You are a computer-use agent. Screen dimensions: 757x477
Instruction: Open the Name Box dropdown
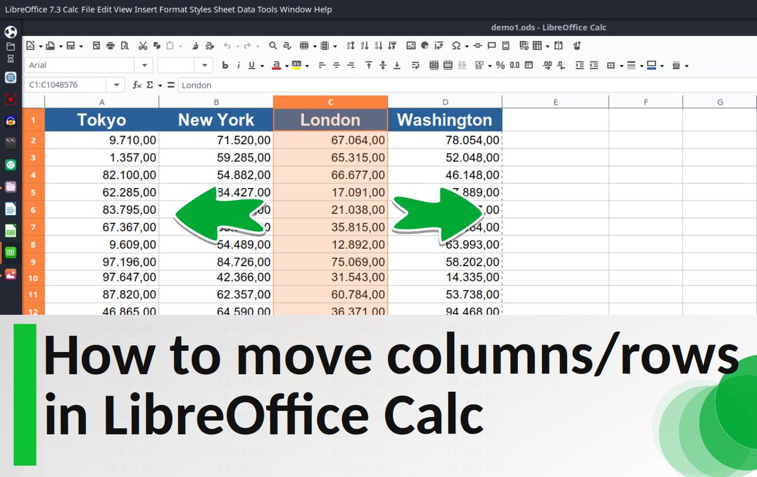[x=117, y=85]
